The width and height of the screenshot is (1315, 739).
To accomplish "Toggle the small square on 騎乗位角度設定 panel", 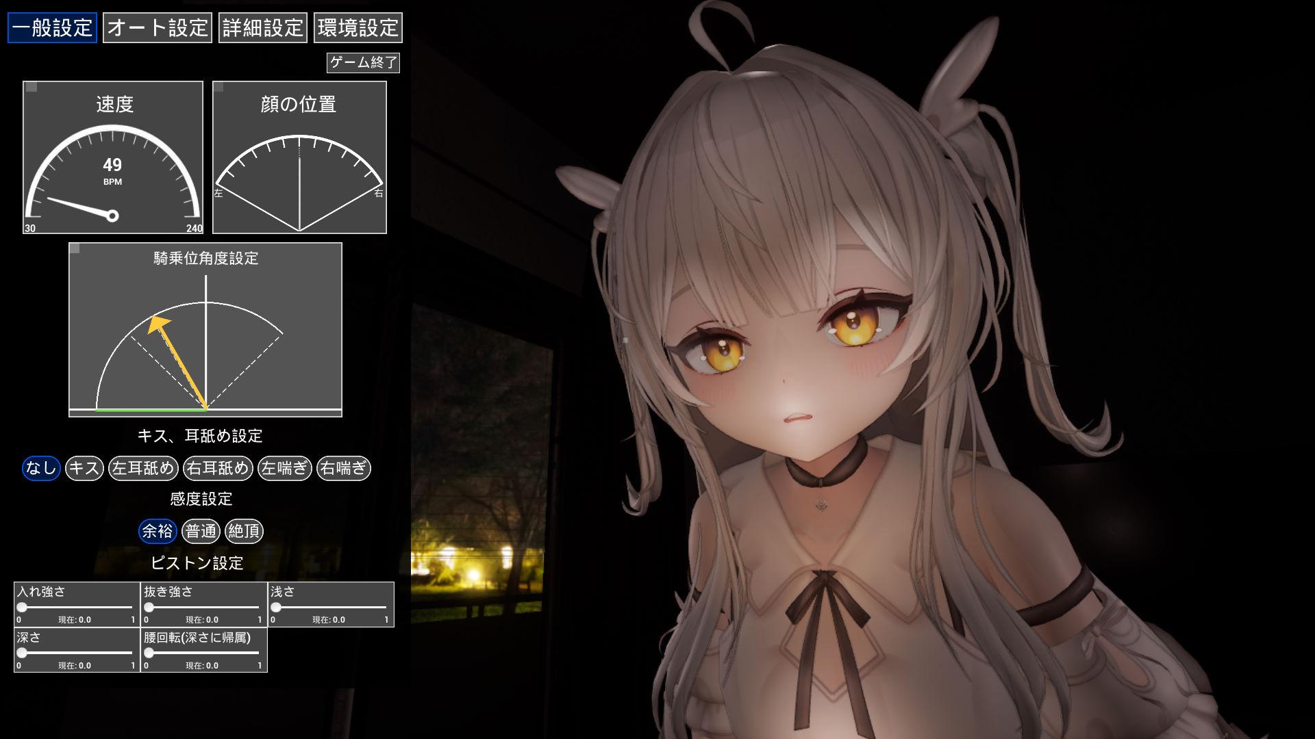I will [x=75, y=248].
